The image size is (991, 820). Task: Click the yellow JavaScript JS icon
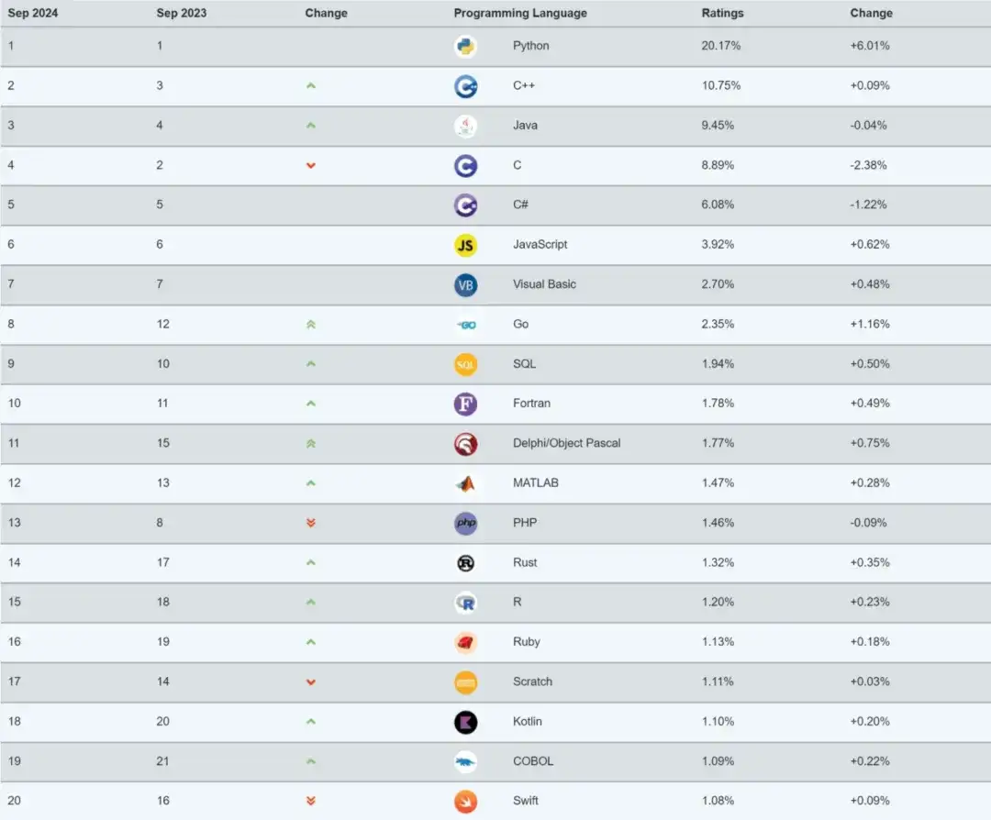click(x=465, y=245)
